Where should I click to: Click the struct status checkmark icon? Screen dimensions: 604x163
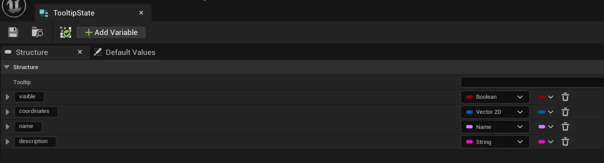[x=66, y=32]
